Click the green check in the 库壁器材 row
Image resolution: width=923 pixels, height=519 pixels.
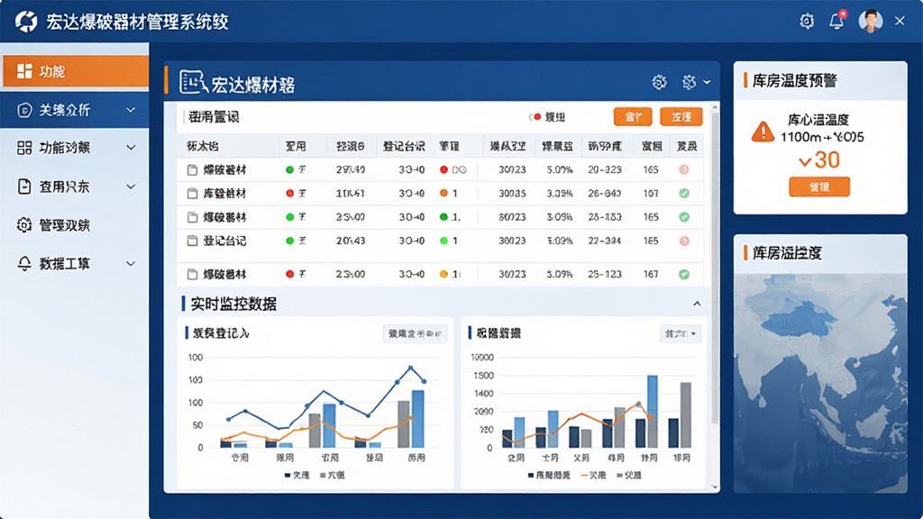pyautogui.click(x=683, y=194)
